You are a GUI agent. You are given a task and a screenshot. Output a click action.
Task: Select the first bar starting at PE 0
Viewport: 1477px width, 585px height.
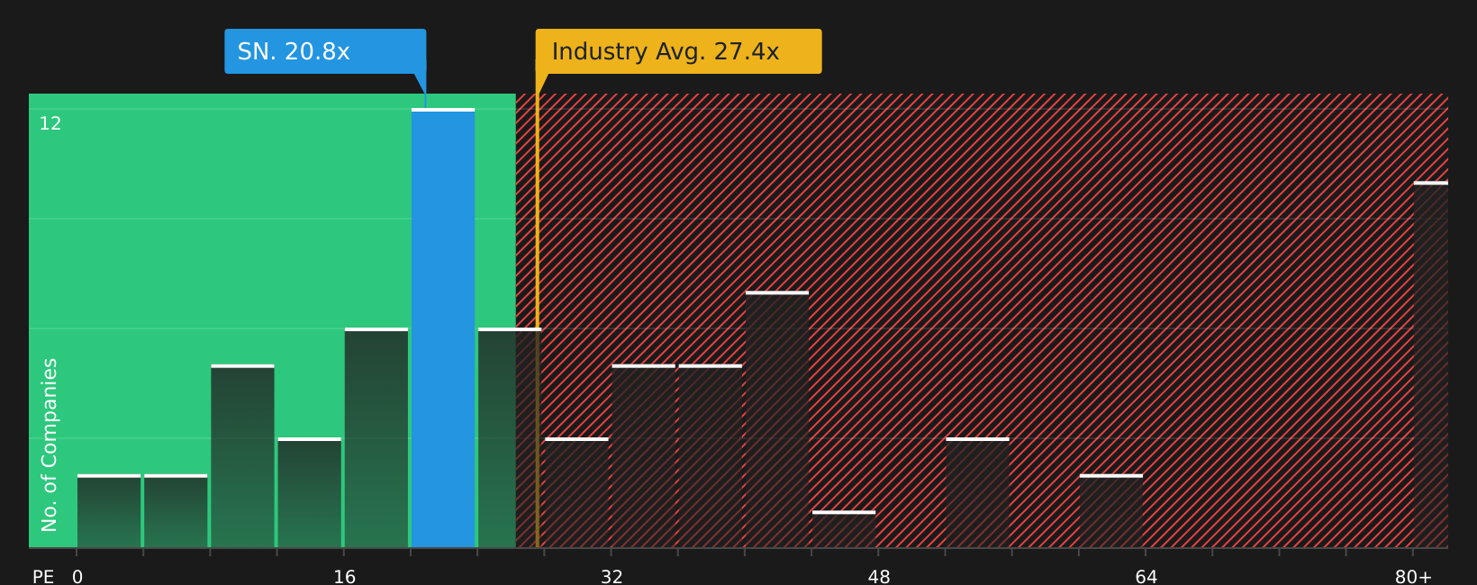click(x=109, y=511)
